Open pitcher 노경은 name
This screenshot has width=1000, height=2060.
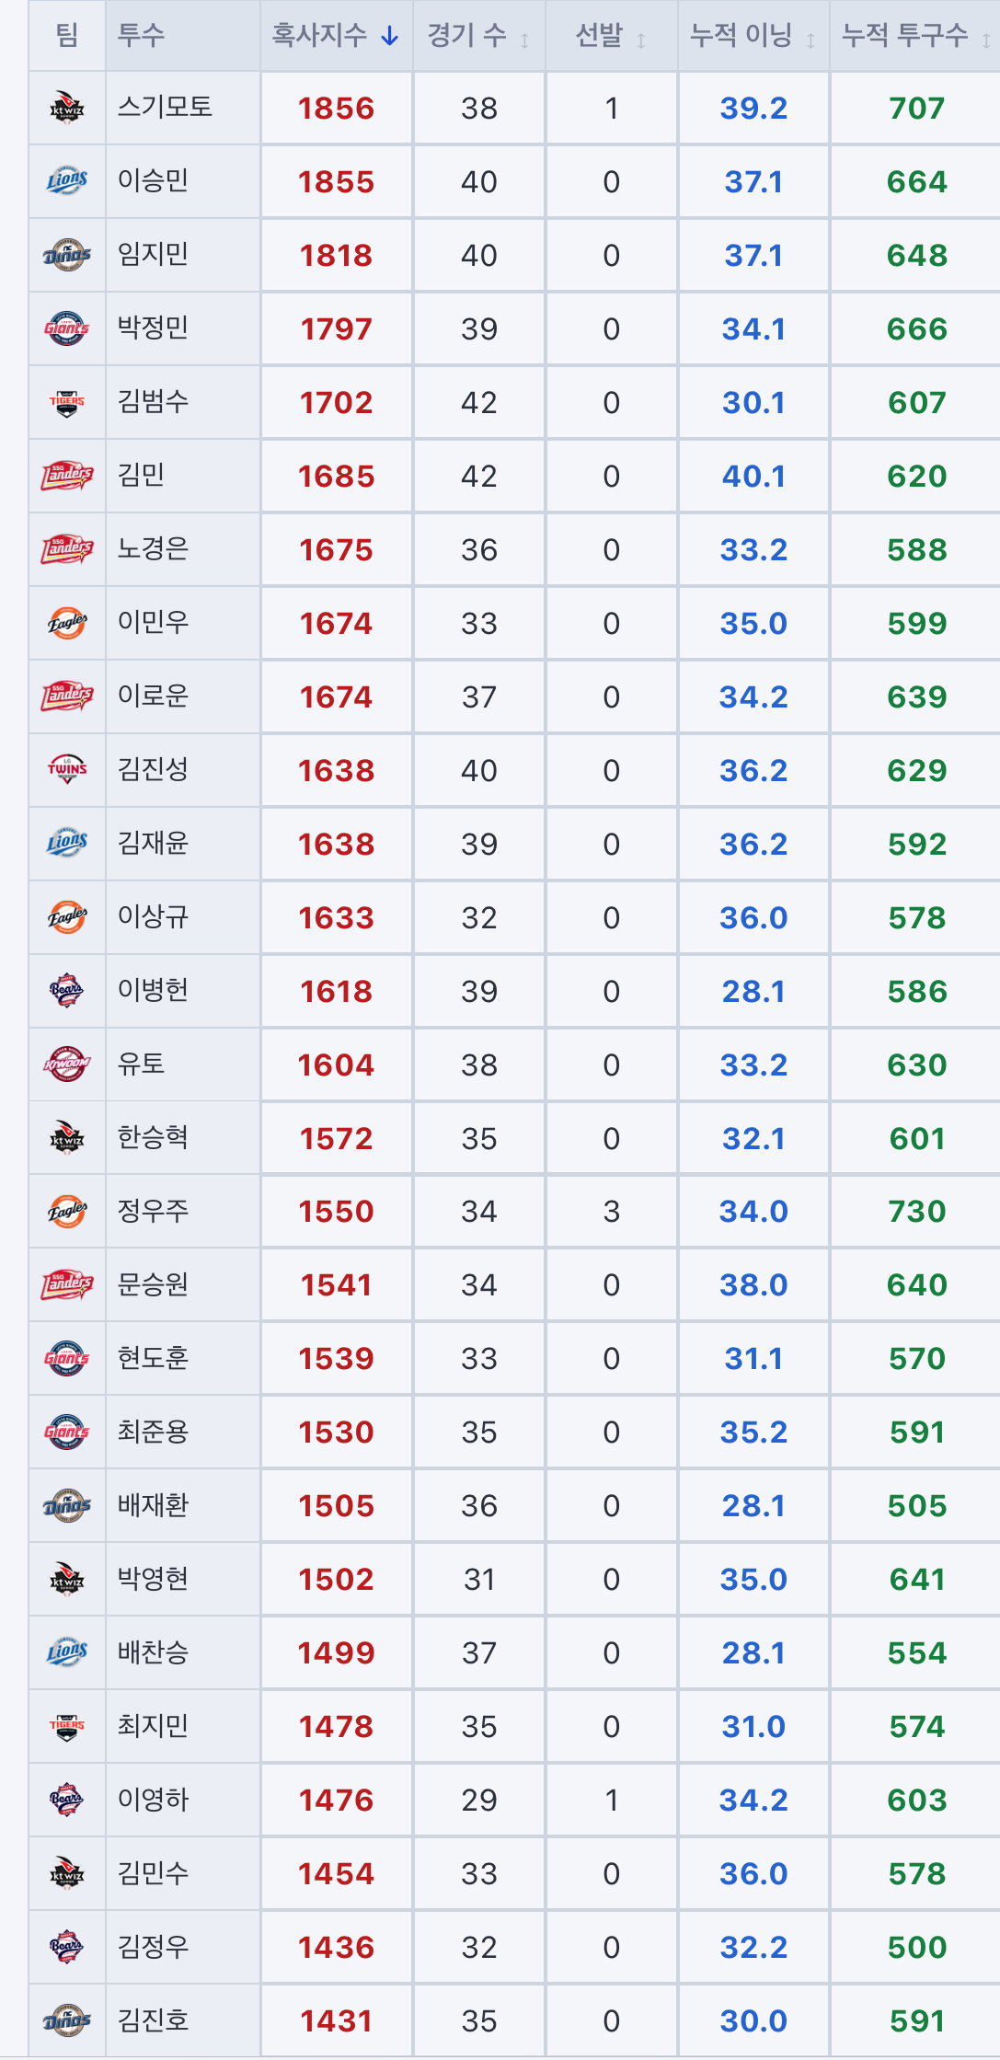coord(153,548)
